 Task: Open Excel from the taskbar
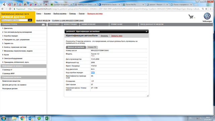point(47,118)
